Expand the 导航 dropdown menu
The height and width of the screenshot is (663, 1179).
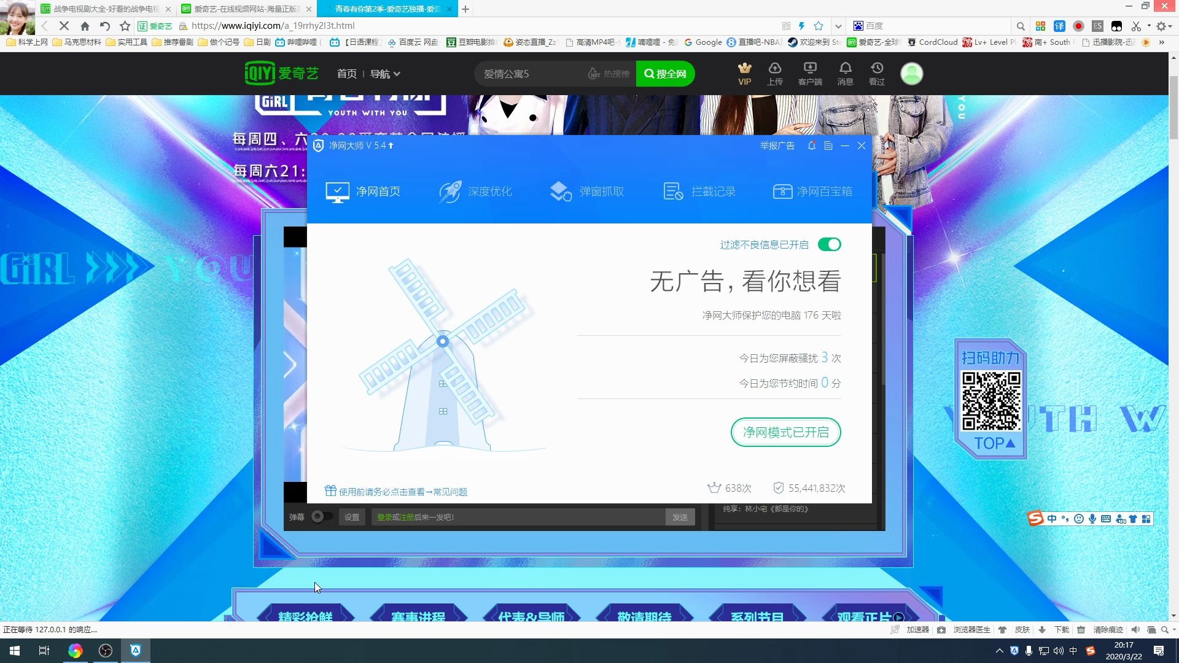click(385, 74)
